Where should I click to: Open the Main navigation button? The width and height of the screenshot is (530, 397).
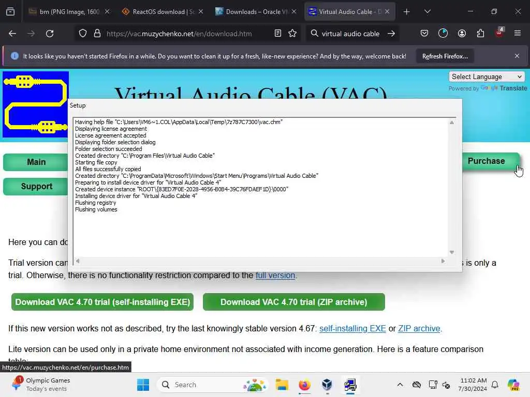coord(36,162)
